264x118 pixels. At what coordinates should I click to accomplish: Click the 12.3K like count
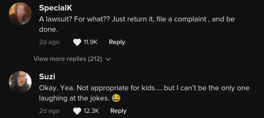(91, 111)
